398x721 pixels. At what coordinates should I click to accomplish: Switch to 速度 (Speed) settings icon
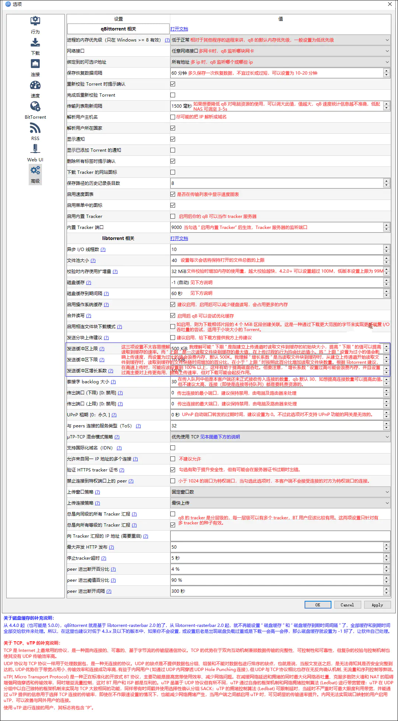pos(35,85)
